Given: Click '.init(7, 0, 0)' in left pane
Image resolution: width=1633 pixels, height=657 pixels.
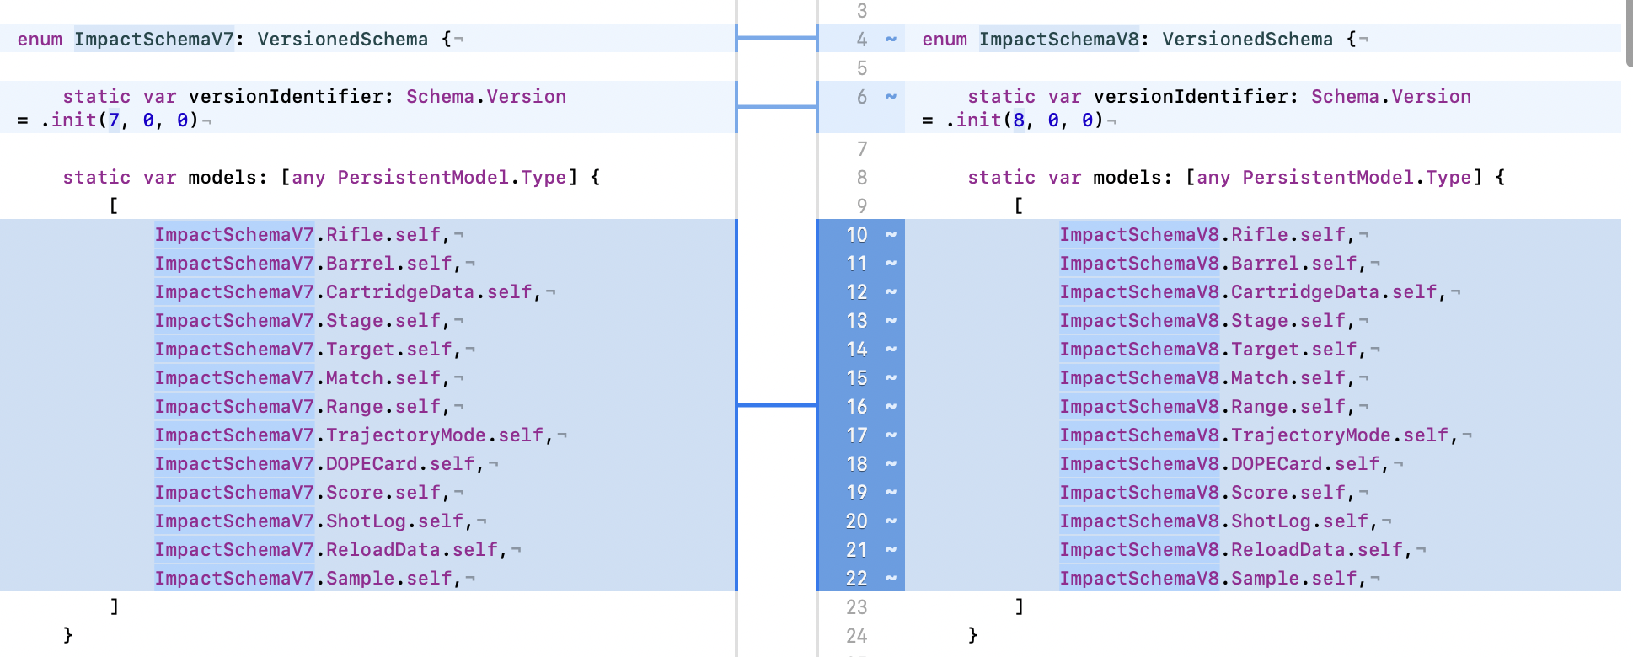Looking at the screenshot, I should (120, 120).
